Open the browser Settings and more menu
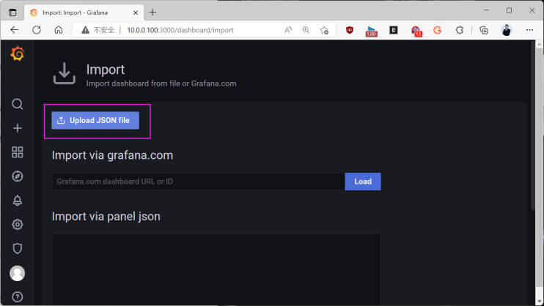This screenshot has width=544, height=306. [529, 30]
